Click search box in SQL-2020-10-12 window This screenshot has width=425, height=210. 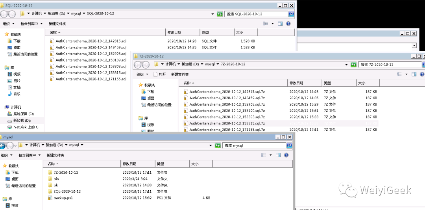256,14
